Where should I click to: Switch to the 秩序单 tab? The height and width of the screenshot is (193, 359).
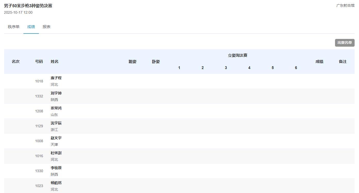[x=14, y=27]
